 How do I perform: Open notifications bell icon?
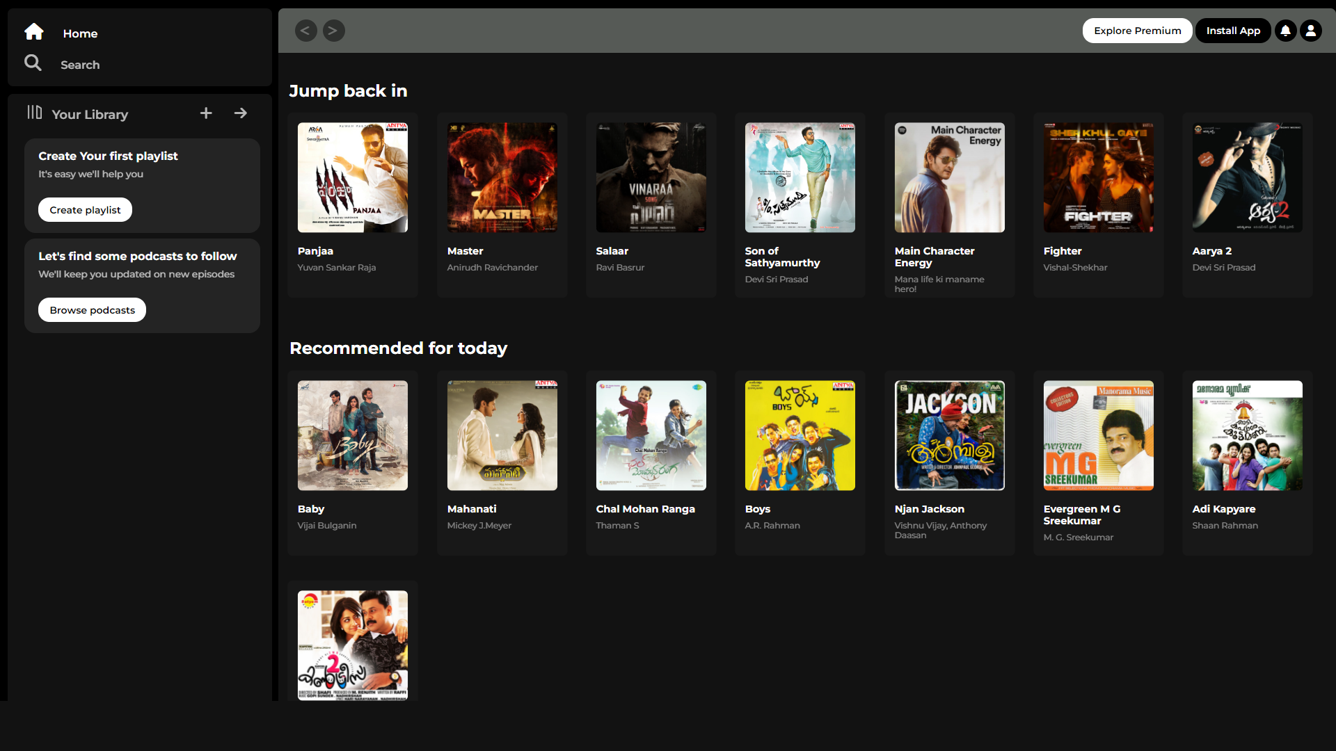click(x=1285, y=31)
